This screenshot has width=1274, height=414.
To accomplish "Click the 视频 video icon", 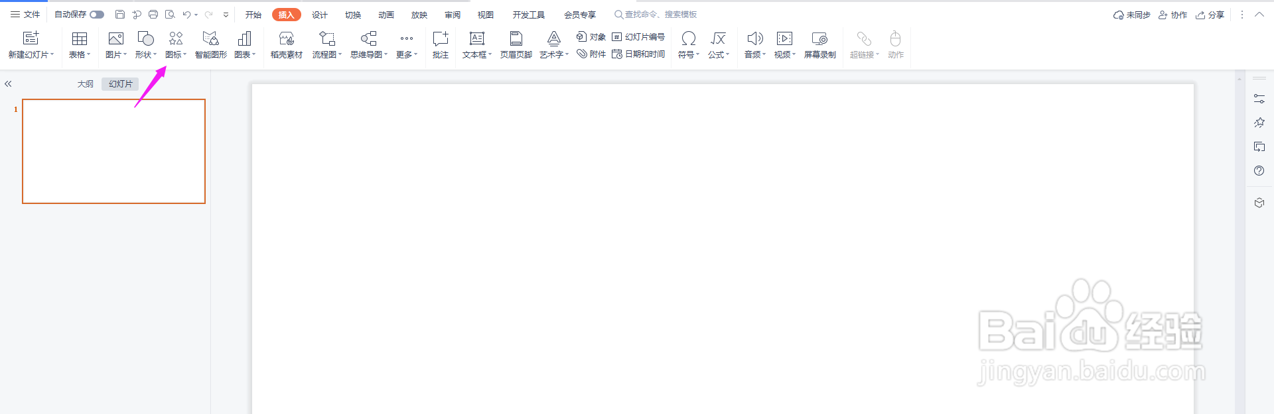I will (x=785, y=38).
